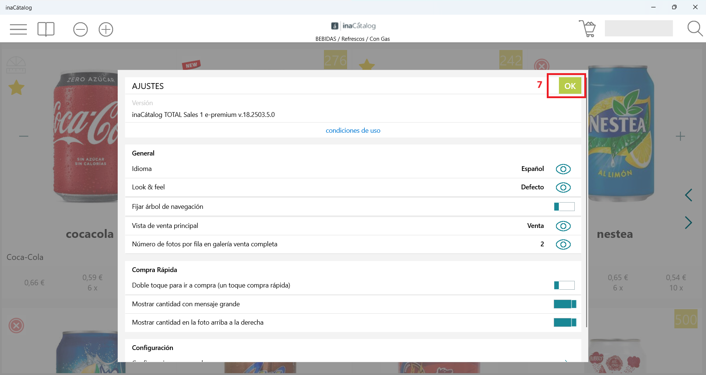The height and width of the screenshot is (375, 706).
Task: Open the catalog book view
Action: [x=46, y=29]
